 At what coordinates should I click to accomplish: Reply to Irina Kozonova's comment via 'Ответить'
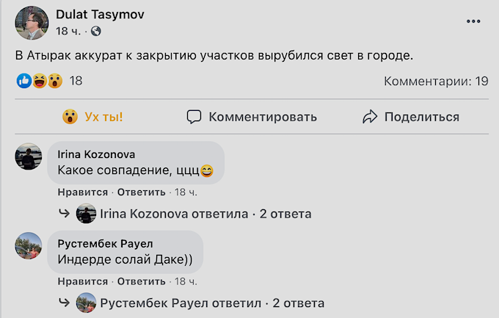(142, 192)
